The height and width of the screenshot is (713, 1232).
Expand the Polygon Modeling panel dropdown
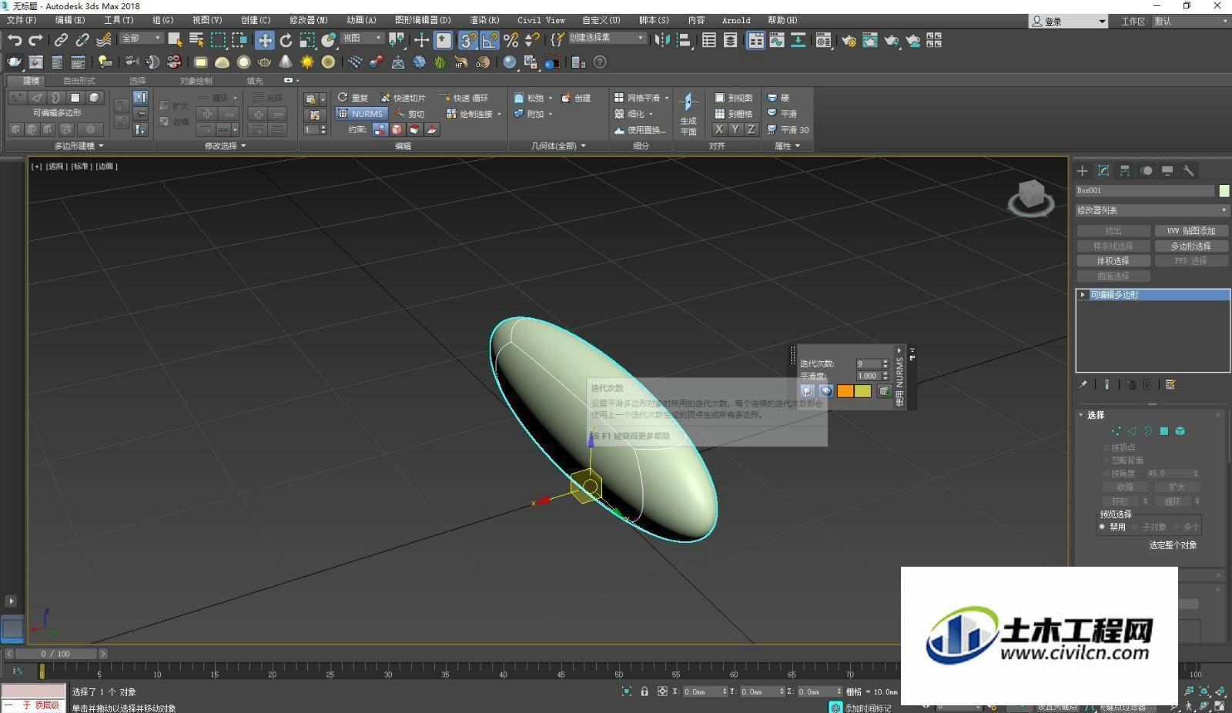click(x=79, y=146)
